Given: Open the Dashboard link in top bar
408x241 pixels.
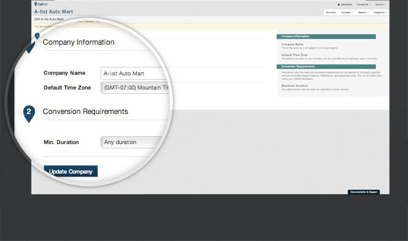Looking at the screenshot, I should [345, 4].
